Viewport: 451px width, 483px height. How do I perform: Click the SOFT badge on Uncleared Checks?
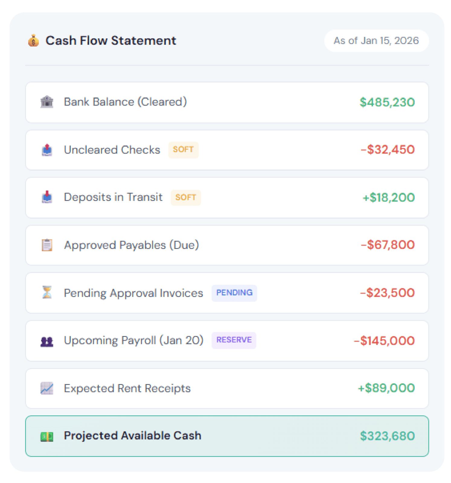pyautogui.click(x=183, y=150)
